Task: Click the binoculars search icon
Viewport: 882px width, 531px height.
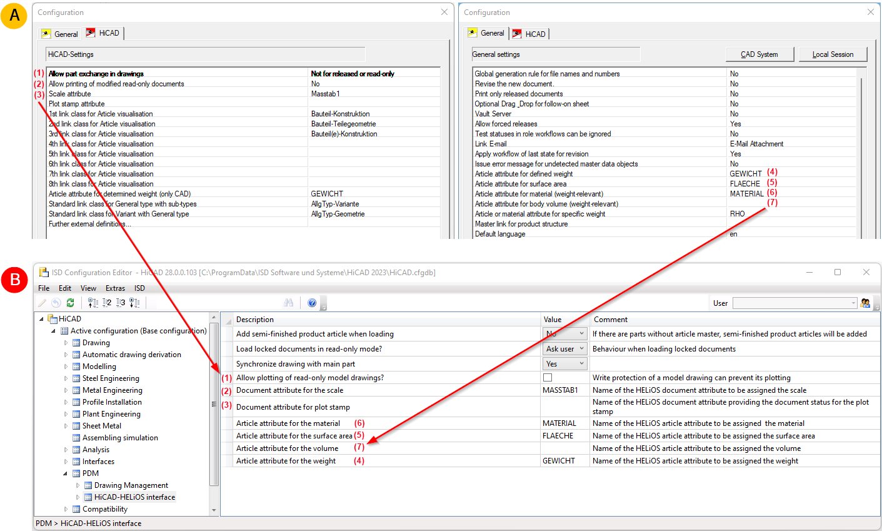Action: (288, 303)
